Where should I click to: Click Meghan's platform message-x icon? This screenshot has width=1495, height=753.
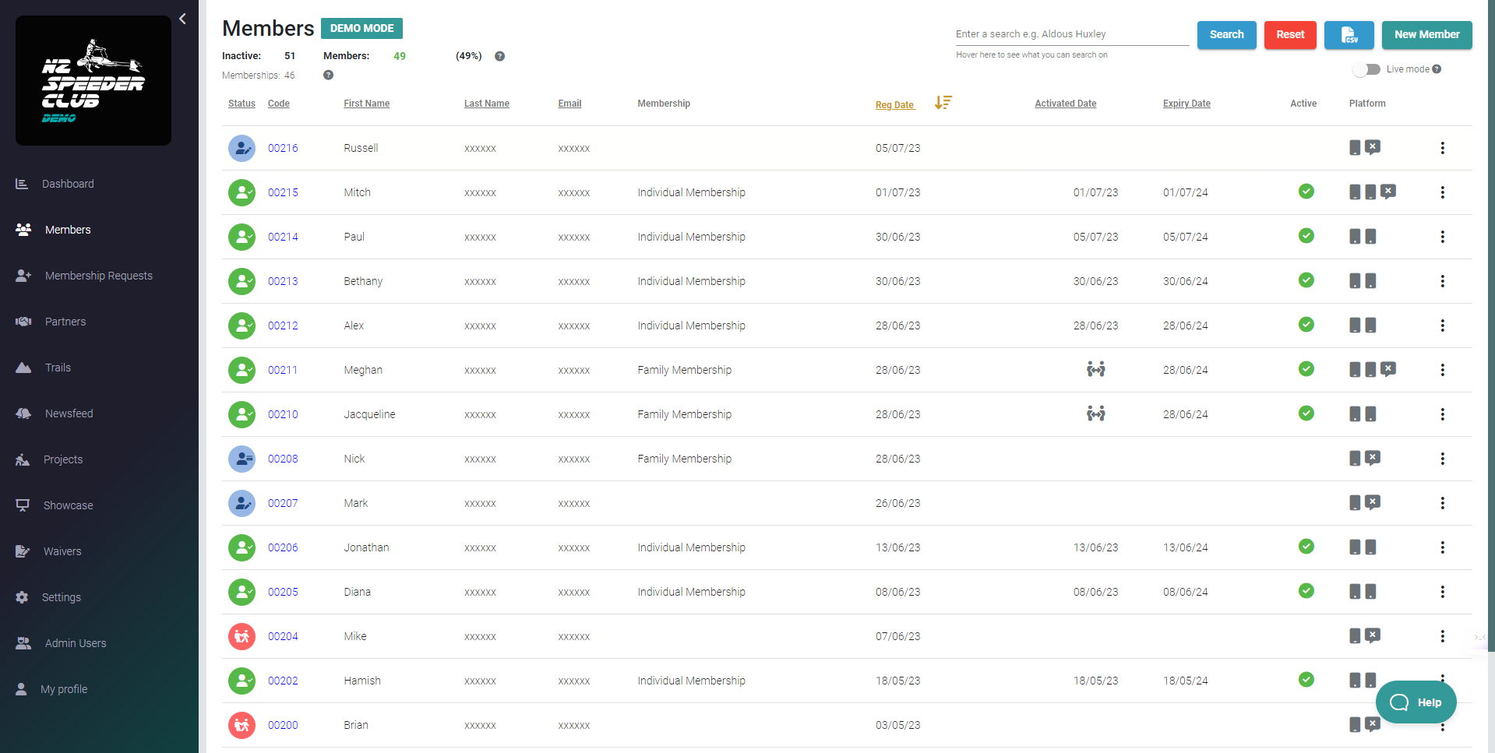pyautogui.click(x=1388, y=369)
